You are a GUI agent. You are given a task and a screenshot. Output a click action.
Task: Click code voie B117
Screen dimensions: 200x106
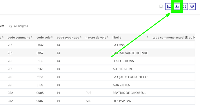tap(39, 69)
